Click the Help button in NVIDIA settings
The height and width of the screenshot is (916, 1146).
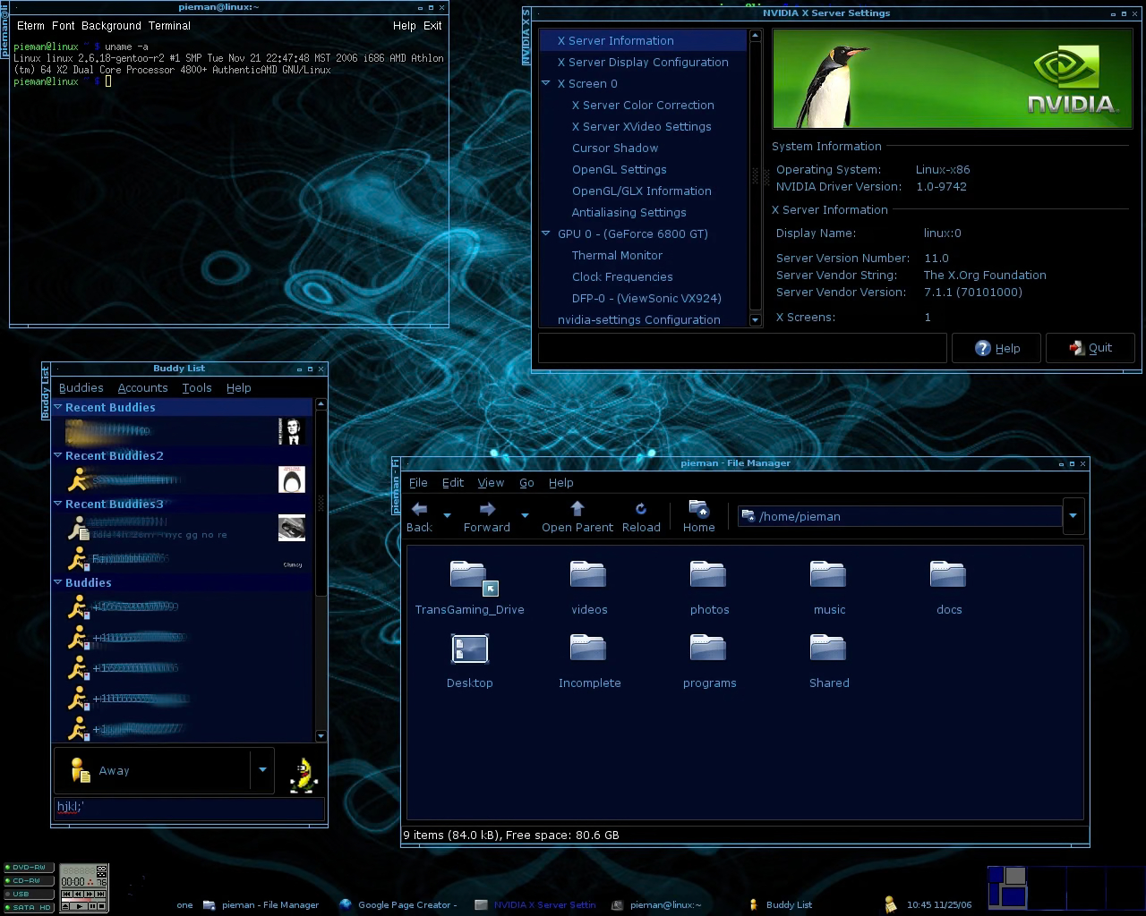click(x=996, y=348)
